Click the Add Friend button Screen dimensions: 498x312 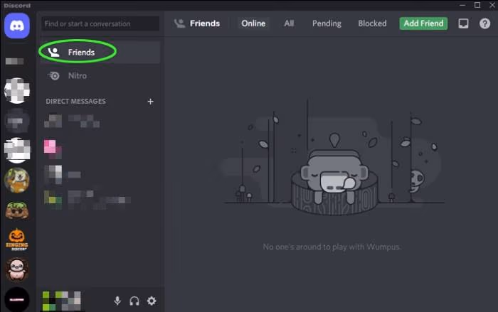(x=423, y=23)
